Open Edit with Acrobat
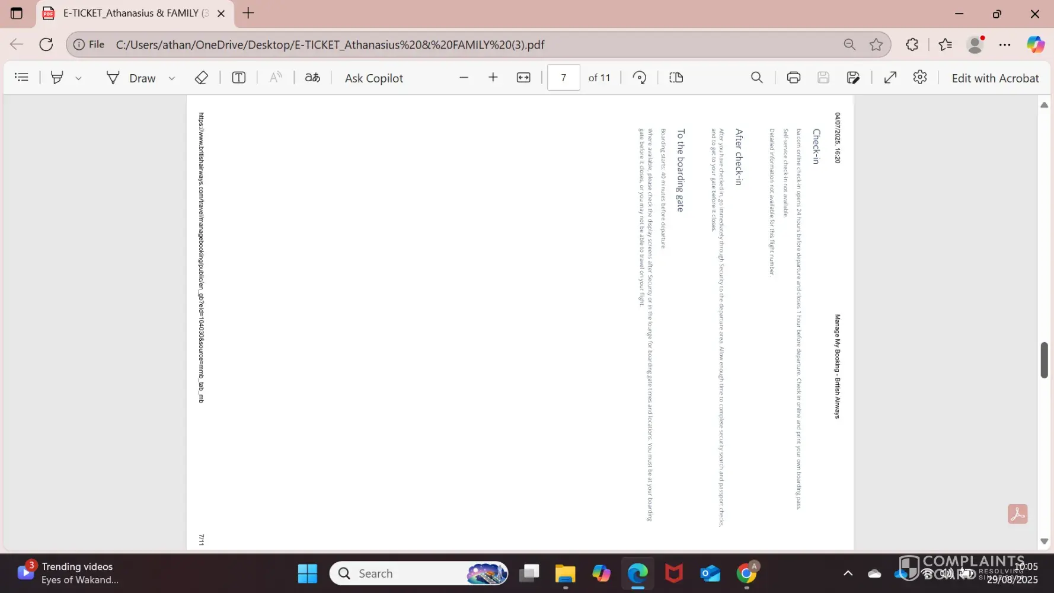1054x593 pixels. (x=995, y=78)
